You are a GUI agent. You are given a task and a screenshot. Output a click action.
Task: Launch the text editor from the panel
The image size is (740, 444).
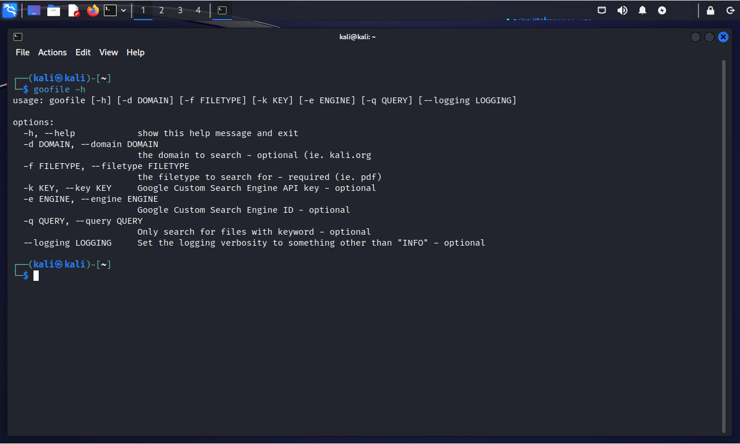coord(73,10)
